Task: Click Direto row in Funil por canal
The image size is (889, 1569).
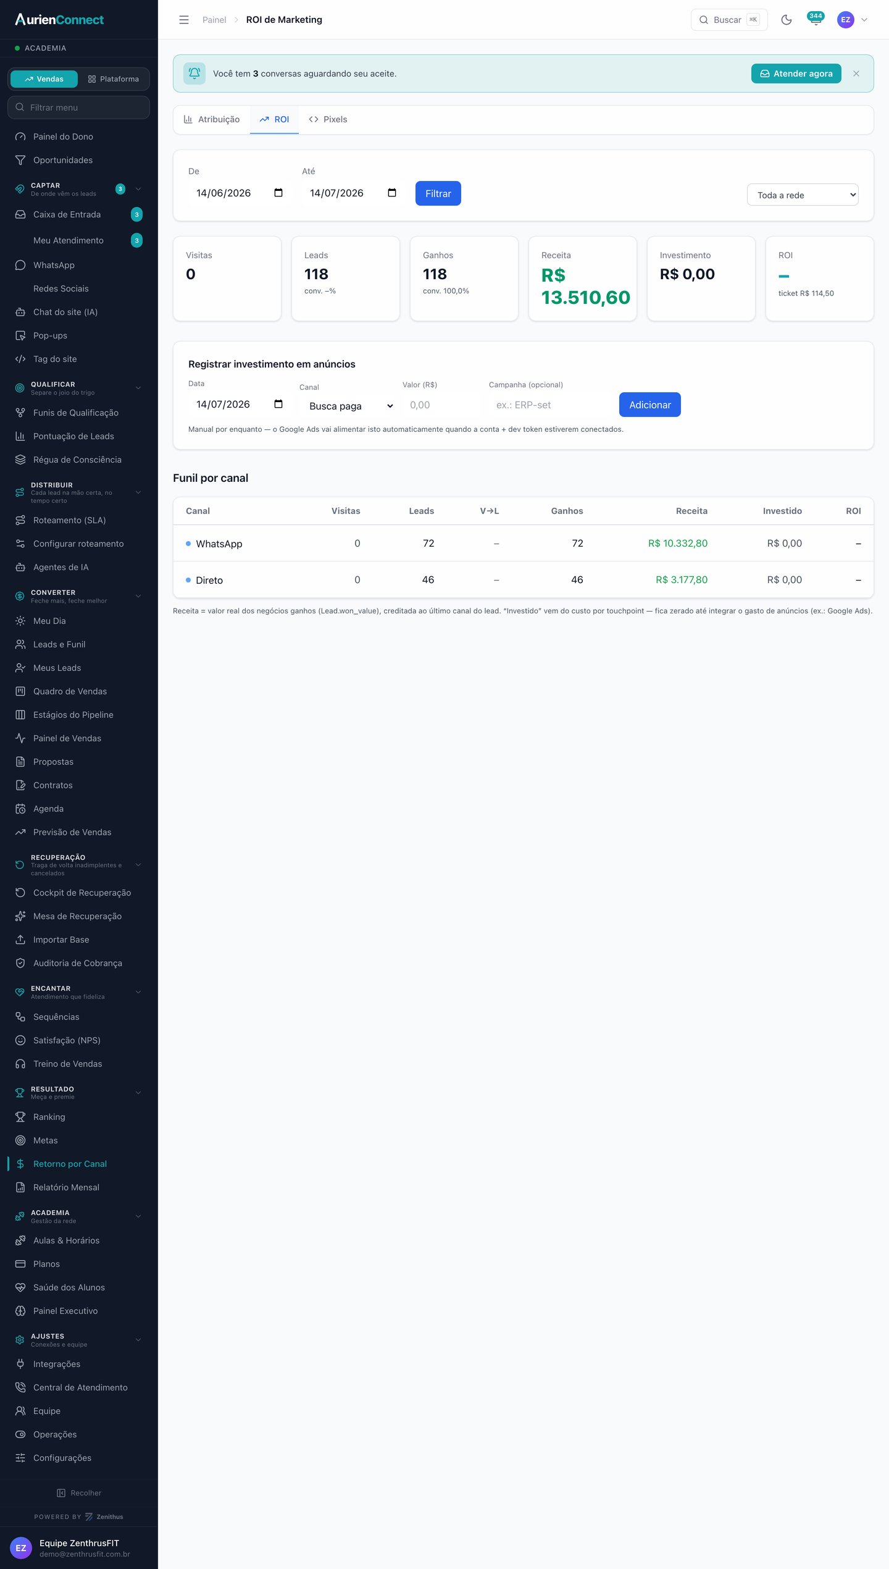Action: (x=524, y=579)
